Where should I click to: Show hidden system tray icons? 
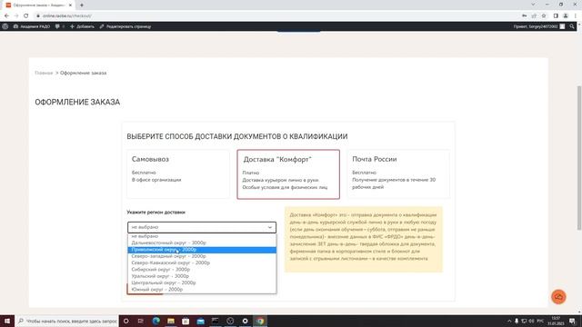pyautogui.click(x=509, y=321)
